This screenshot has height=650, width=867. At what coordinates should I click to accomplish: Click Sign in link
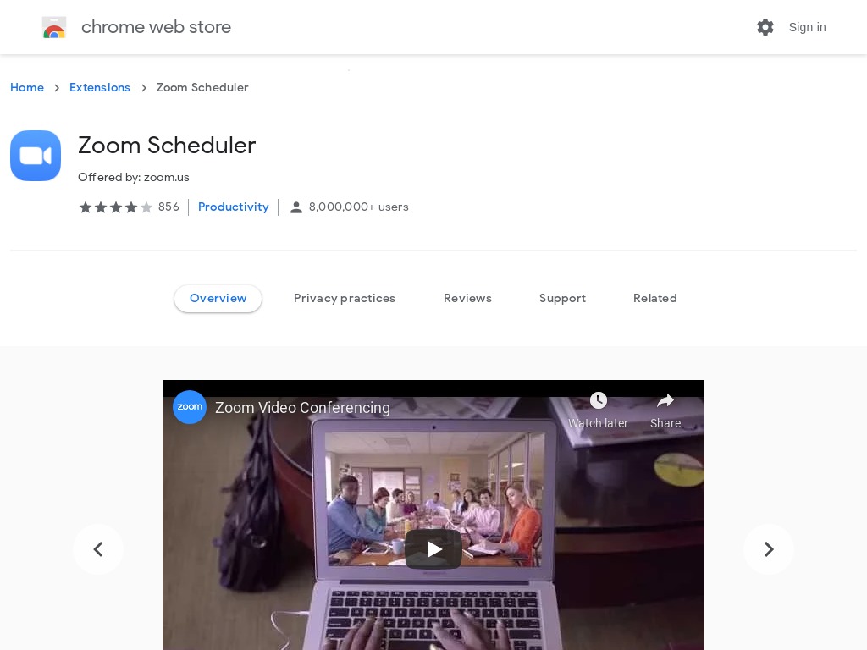coord(807,27)
